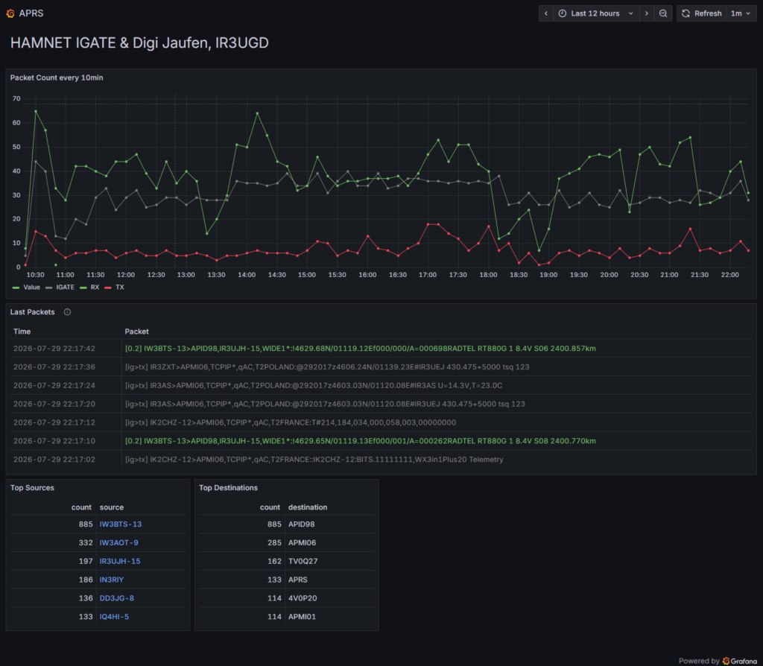The height and width of the screenshot is (666, 763).
Task: Open the Packet Count every 10min panel title
Action: (57, 77)
